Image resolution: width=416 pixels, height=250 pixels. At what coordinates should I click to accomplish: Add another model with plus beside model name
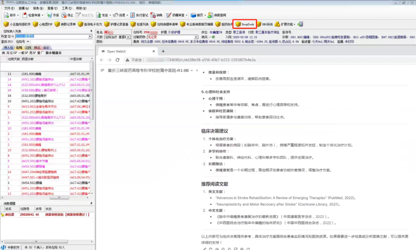pos(197,70)
